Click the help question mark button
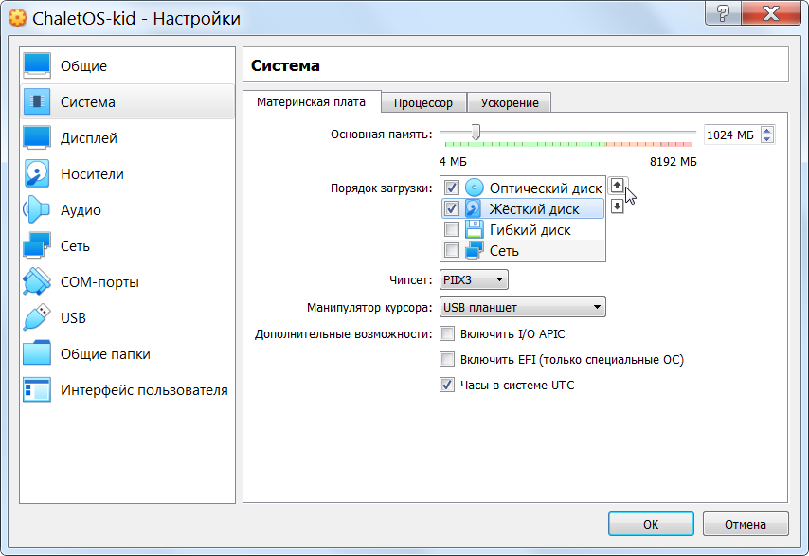Viewport: 809px width, 556px height. (723, 13)
